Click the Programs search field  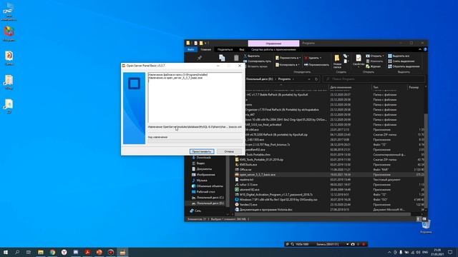374,79
